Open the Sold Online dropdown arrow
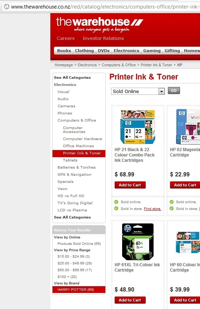200x309 pixels. [x=161, y=91]
